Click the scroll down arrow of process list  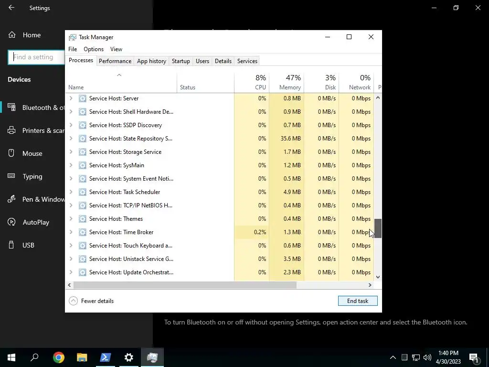coord(378,277)
